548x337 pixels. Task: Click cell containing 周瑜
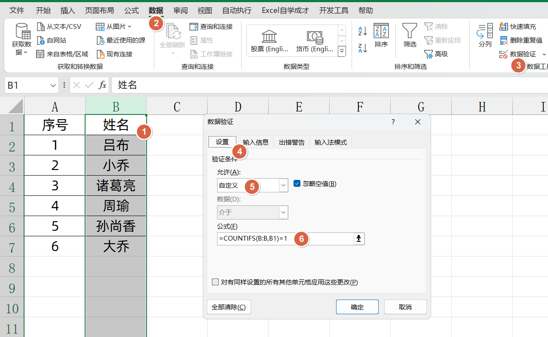click(116, 206)
